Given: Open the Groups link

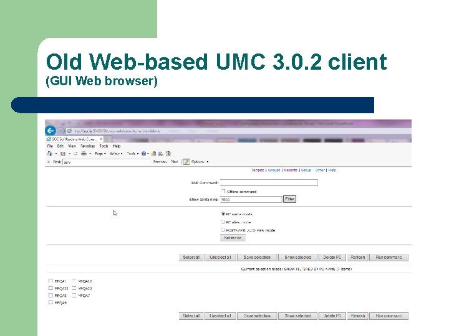Looking at the screenshot, I should pos(274,170).
